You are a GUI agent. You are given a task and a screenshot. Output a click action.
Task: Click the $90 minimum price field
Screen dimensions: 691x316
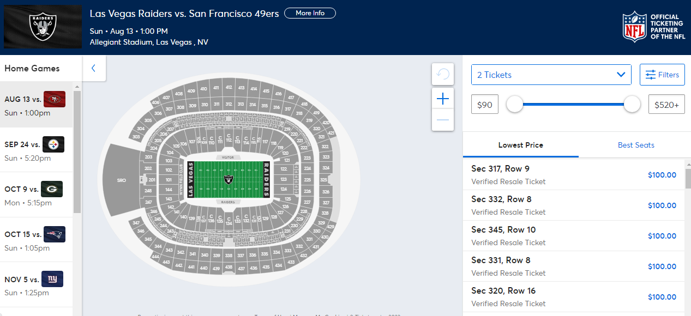tap(485, 105)
